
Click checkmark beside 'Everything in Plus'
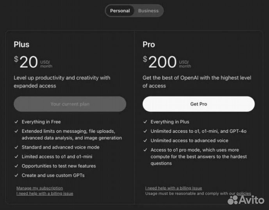point(145,122)
